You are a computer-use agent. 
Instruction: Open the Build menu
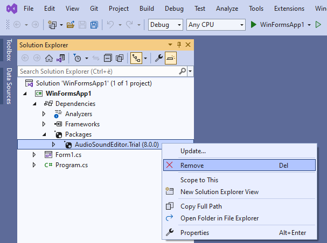(x=147, y=9)
